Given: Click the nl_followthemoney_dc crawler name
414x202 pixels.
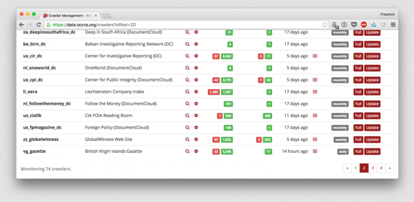Looking at the screenshot, I should 47,103.
